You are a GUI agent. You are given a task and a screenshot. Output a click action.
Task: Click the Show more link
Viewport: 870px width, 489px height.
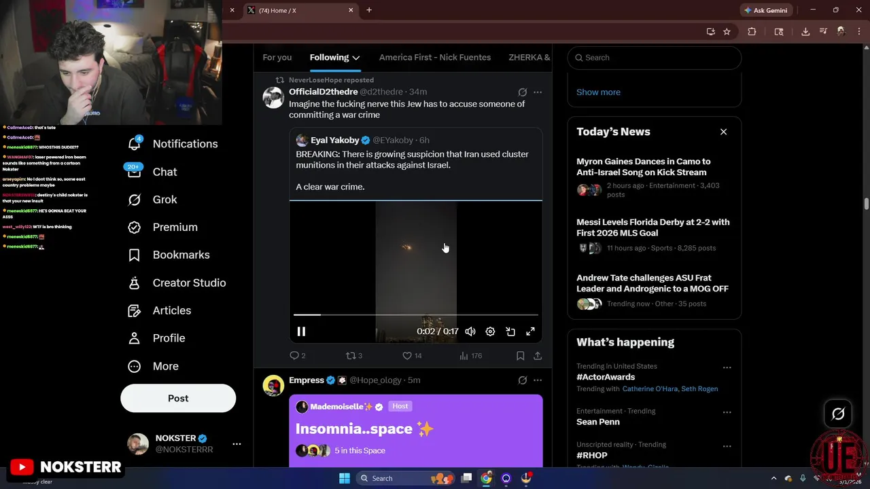pos(598,92)
